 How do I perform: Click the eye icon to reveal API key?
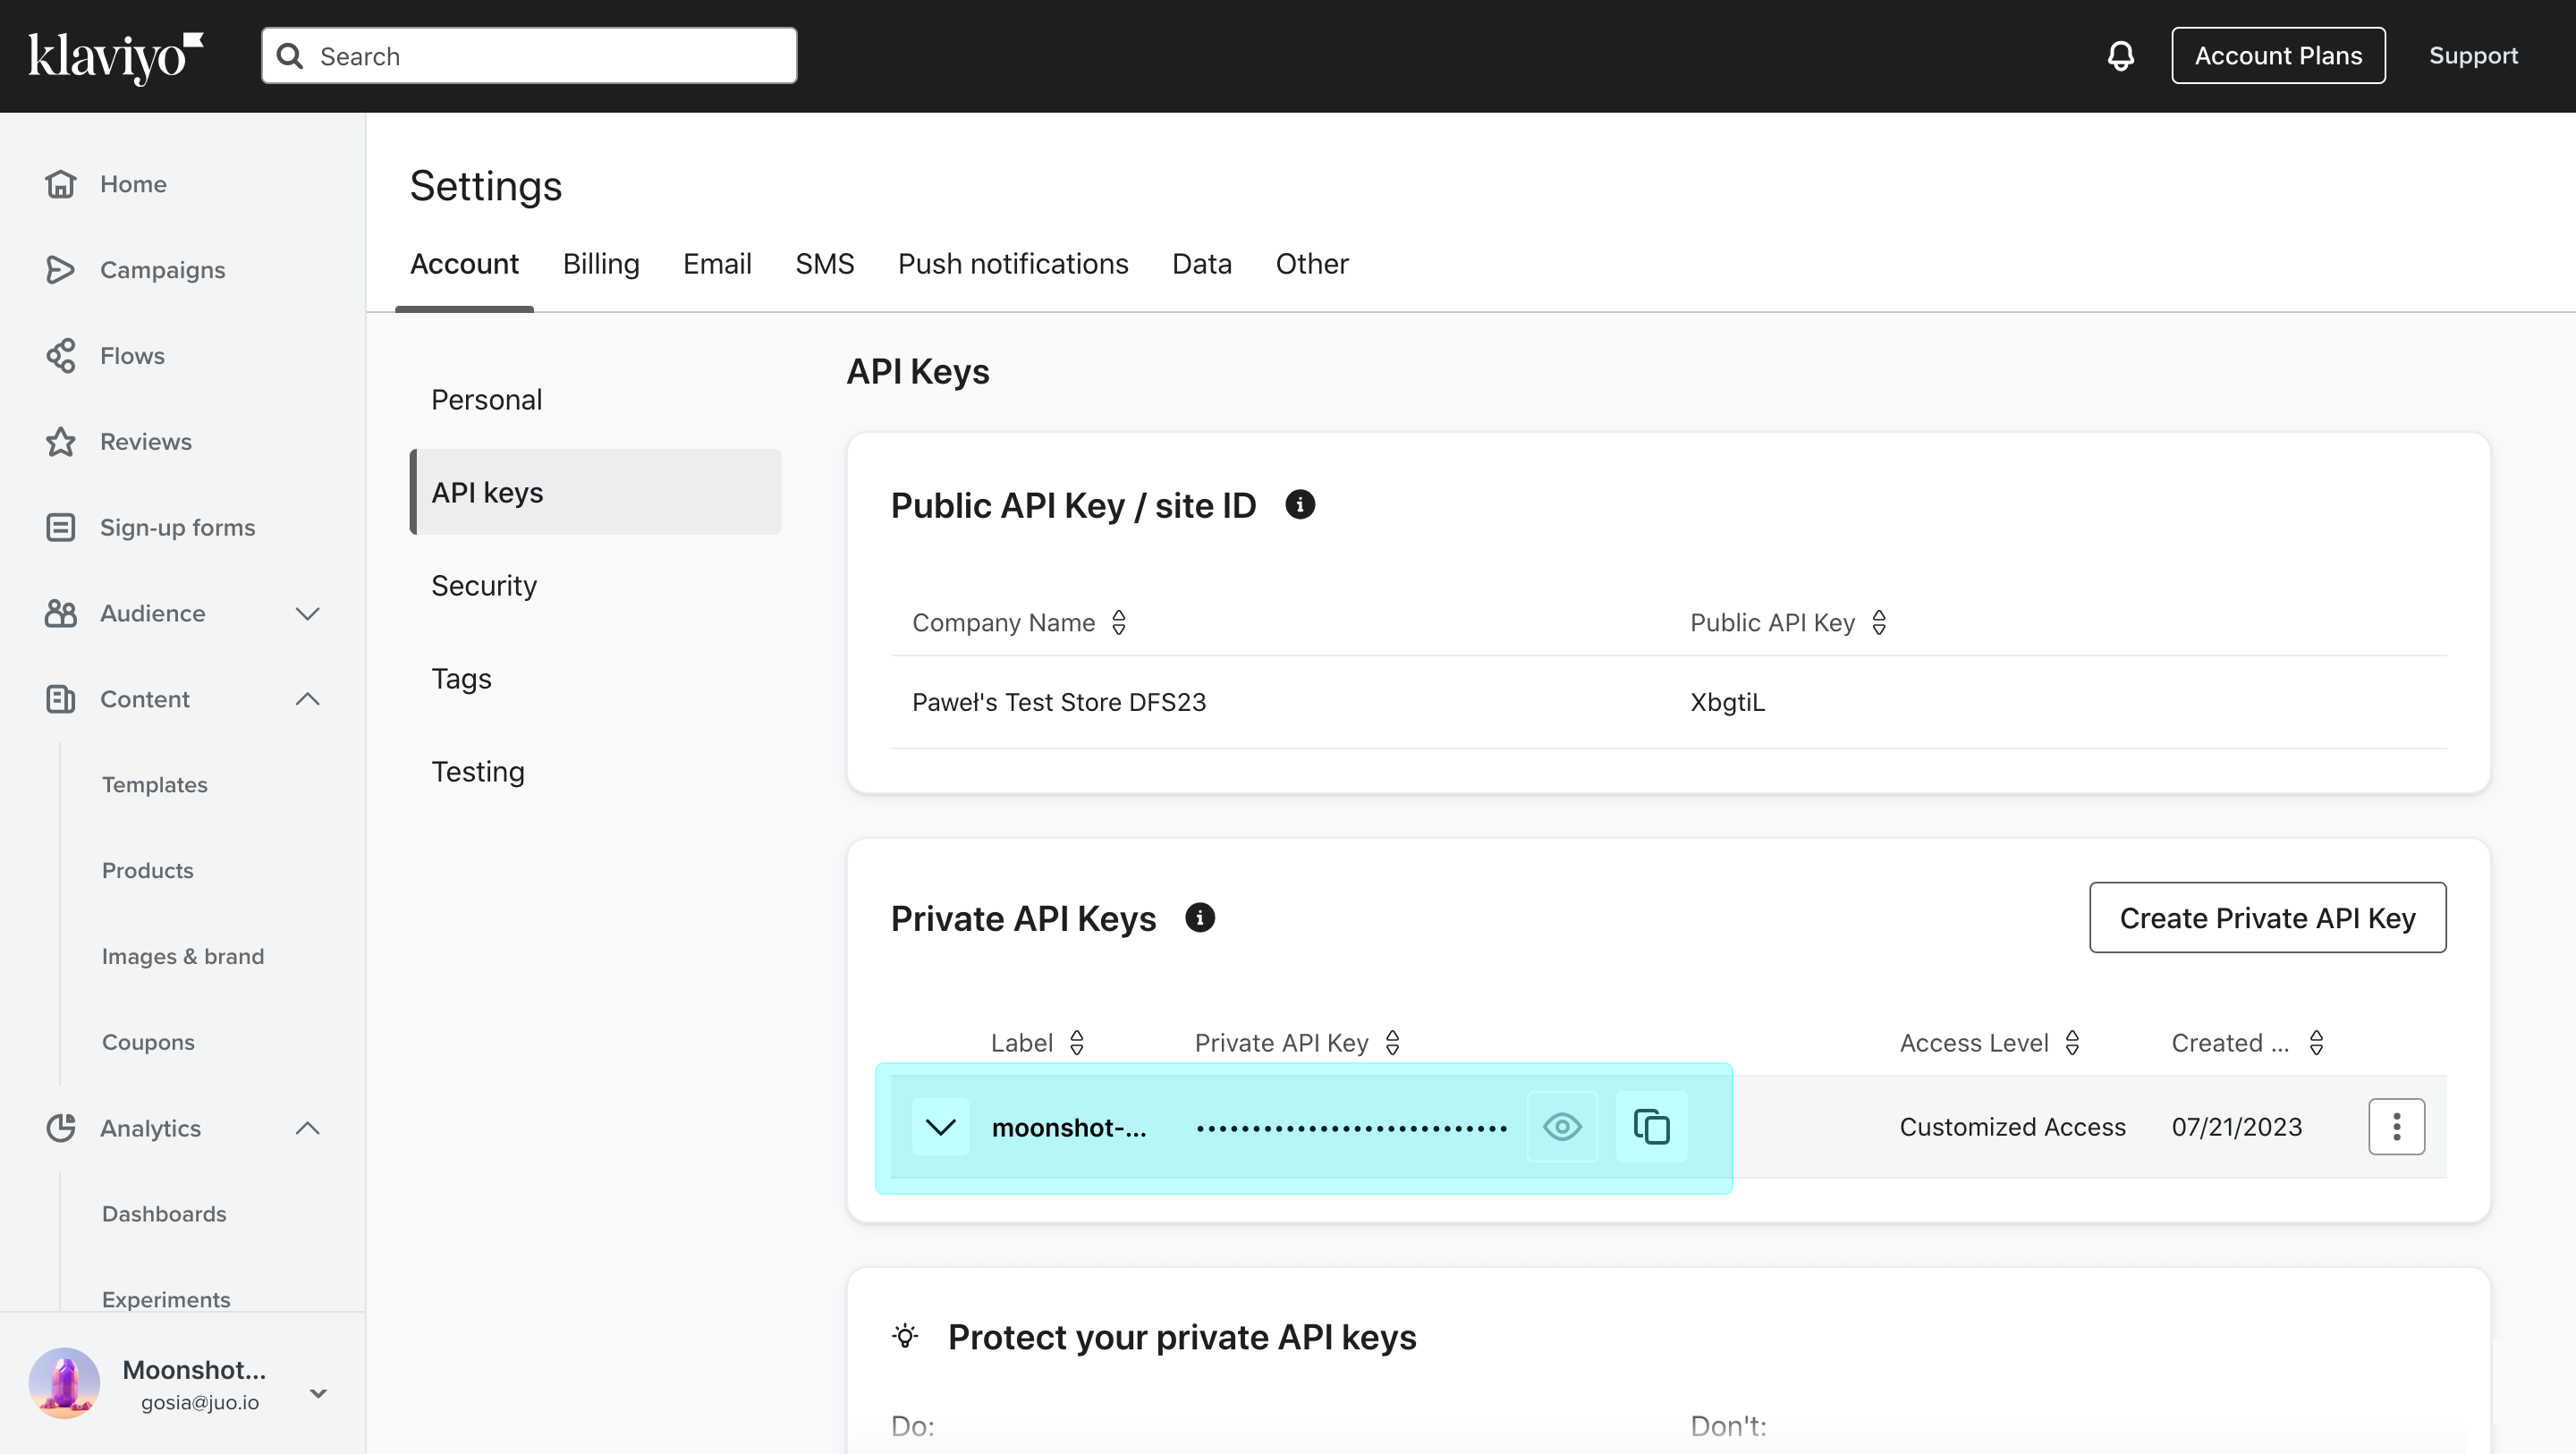point(1563,1127)
